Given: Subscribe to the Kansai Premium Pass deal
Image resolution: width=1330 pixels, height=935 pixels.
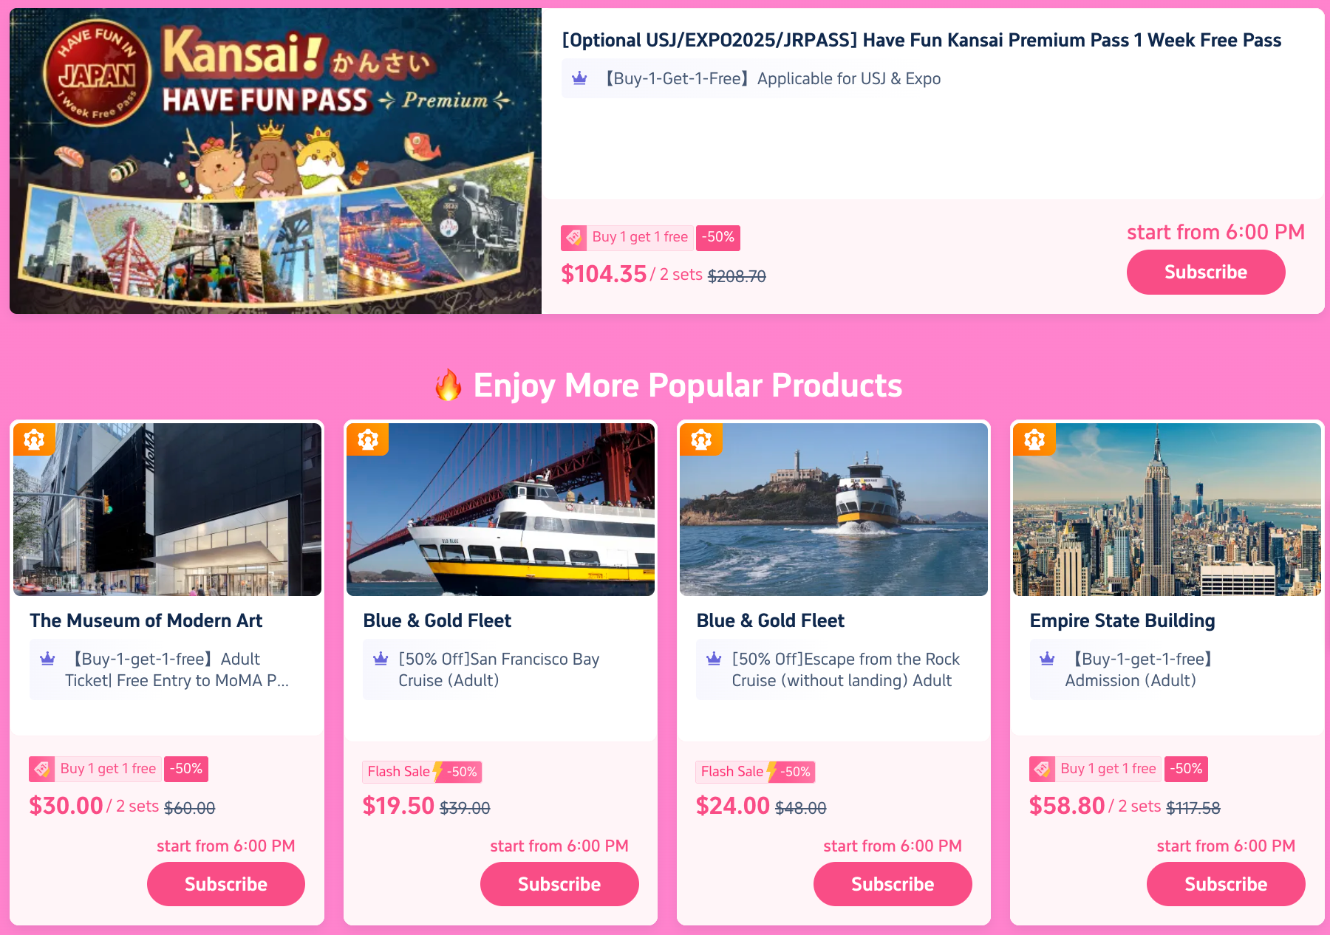Looking at the screenshot, I should click(1206, 272).
